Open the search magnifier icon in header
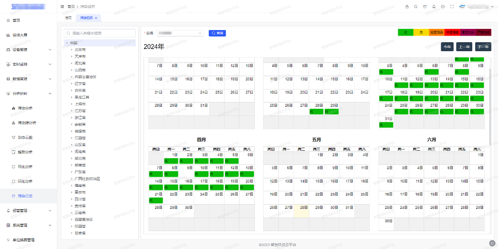498x249 pixels. click(415, 7)
